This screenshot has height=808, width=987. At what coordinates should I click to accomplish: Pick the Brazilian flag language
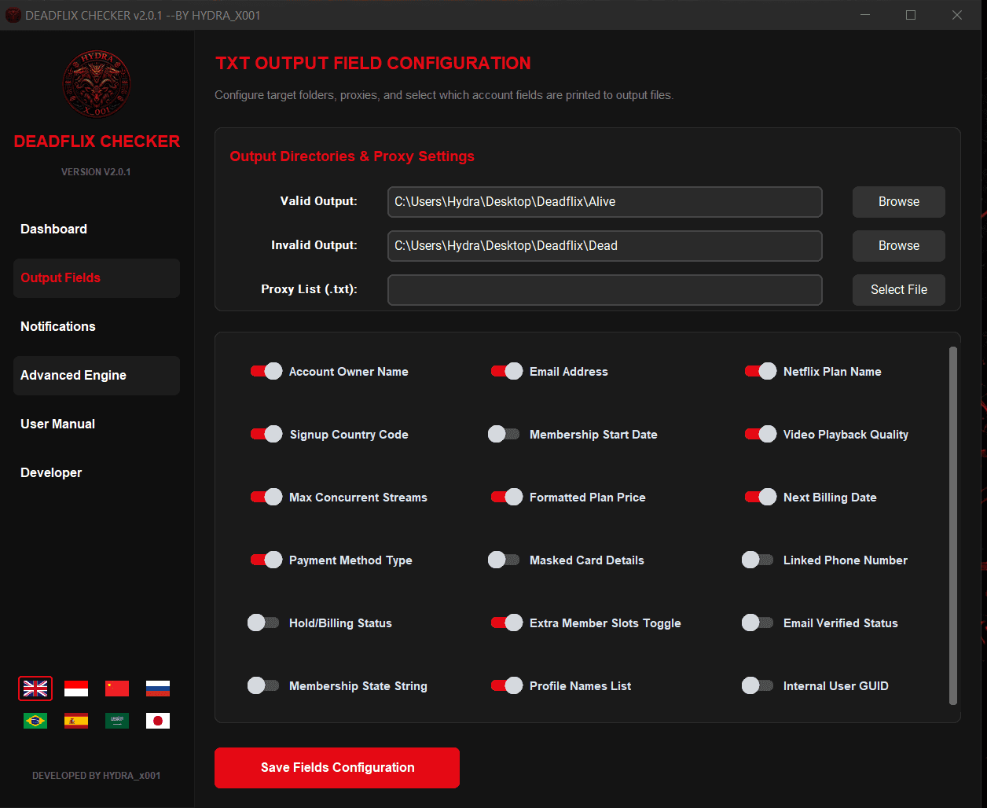(35, 721)
